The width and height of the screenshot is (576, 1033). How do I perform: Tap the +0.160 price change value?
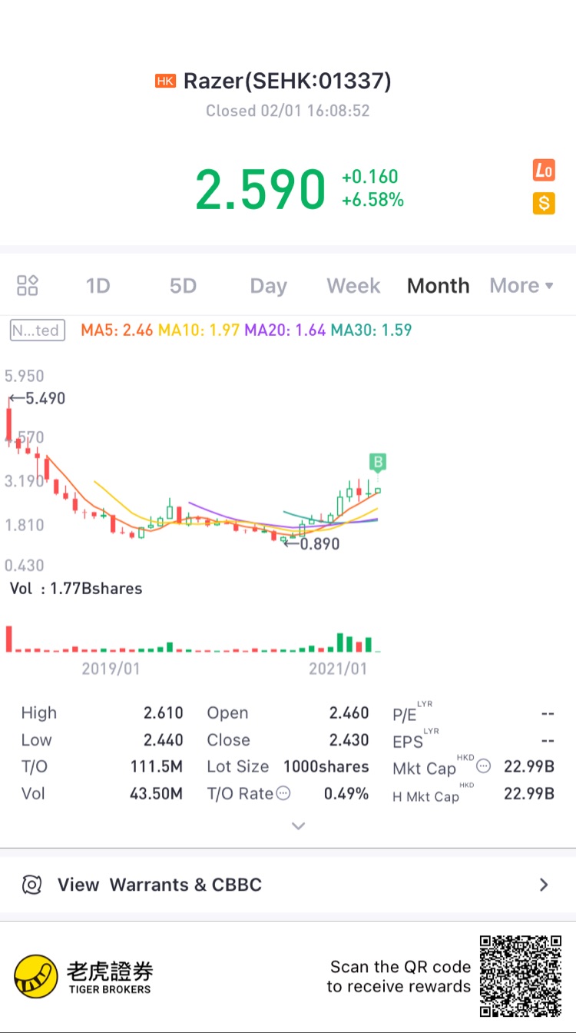pos(369,177)
